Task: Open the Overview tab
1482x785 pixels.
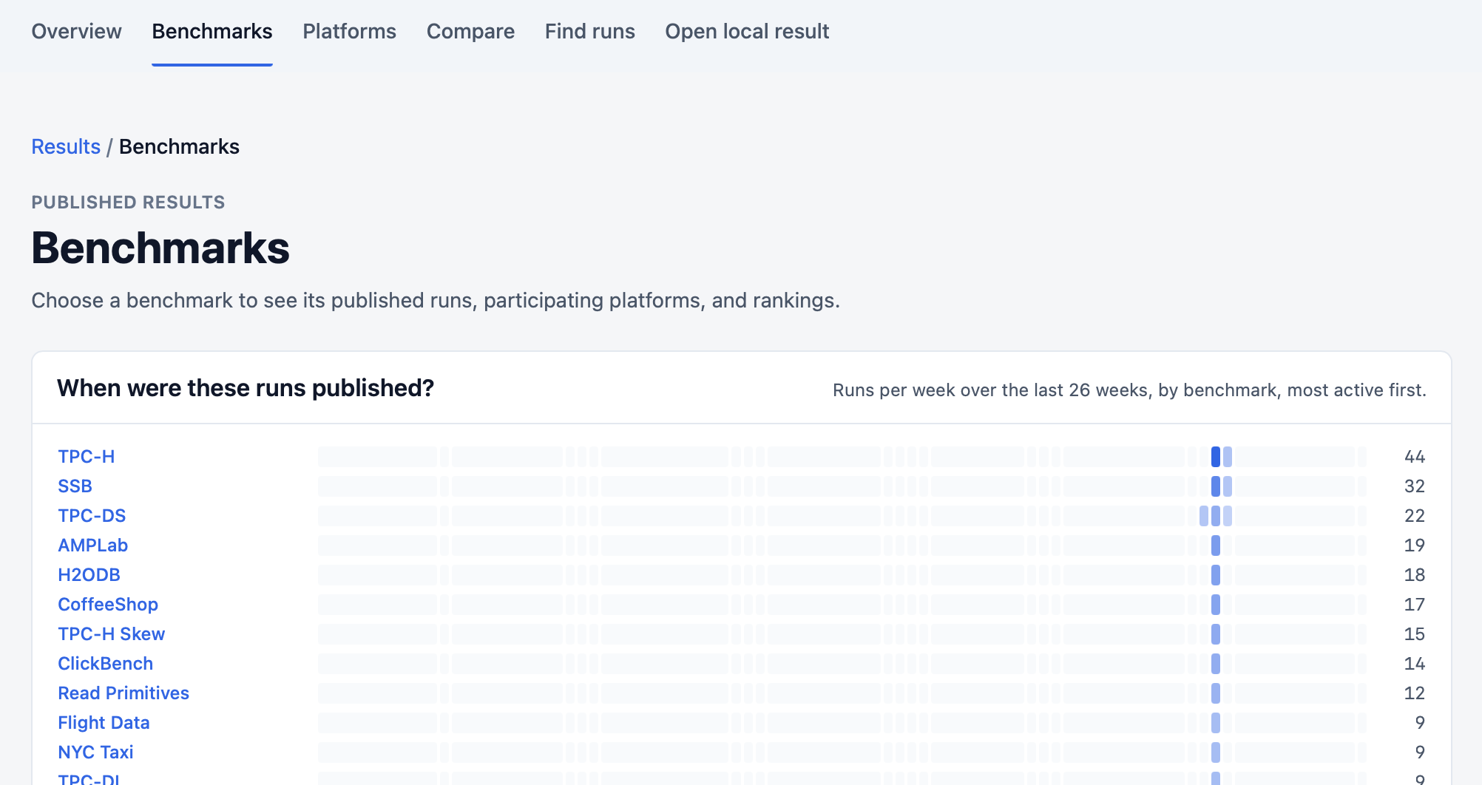Action: point(76,32)
